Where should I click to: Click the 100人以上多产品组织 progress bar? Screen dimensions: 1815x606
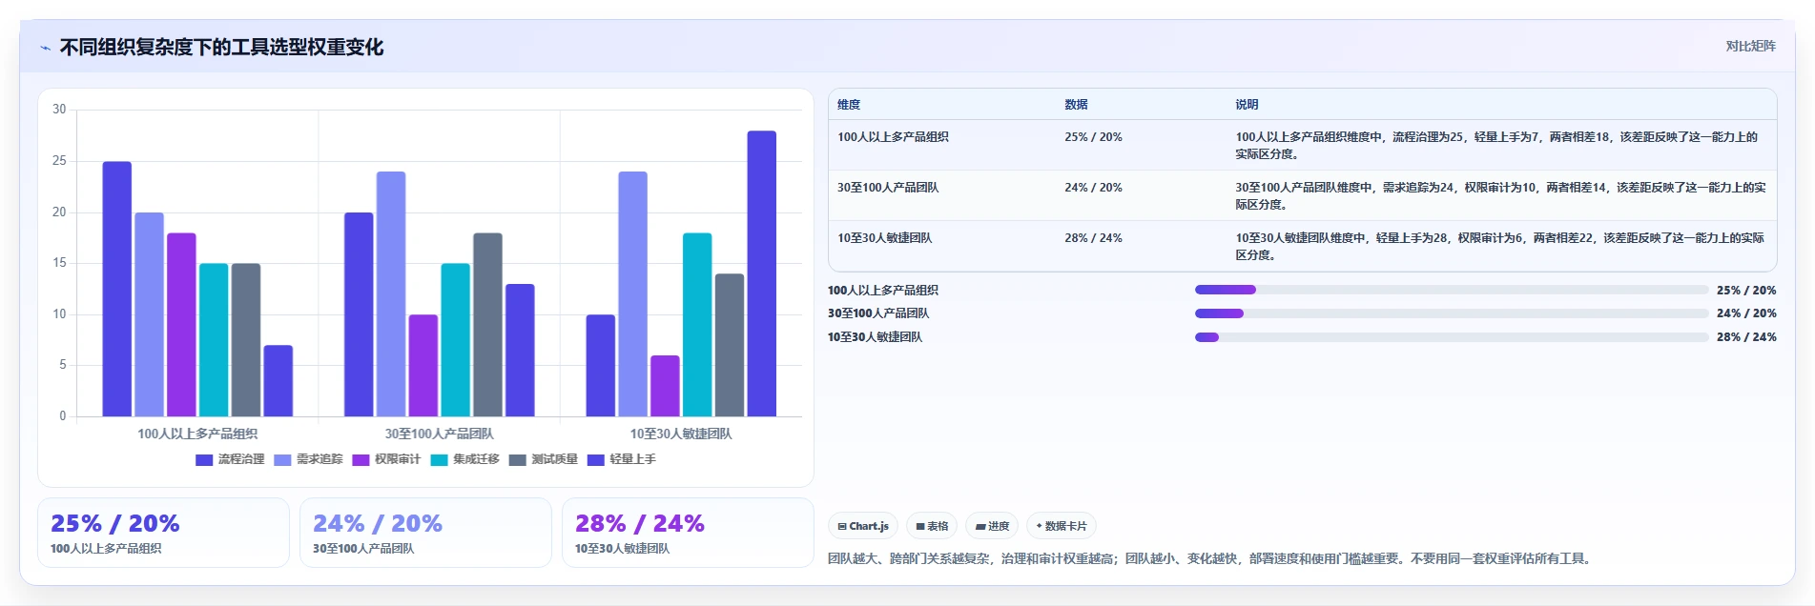point(1452,290)
